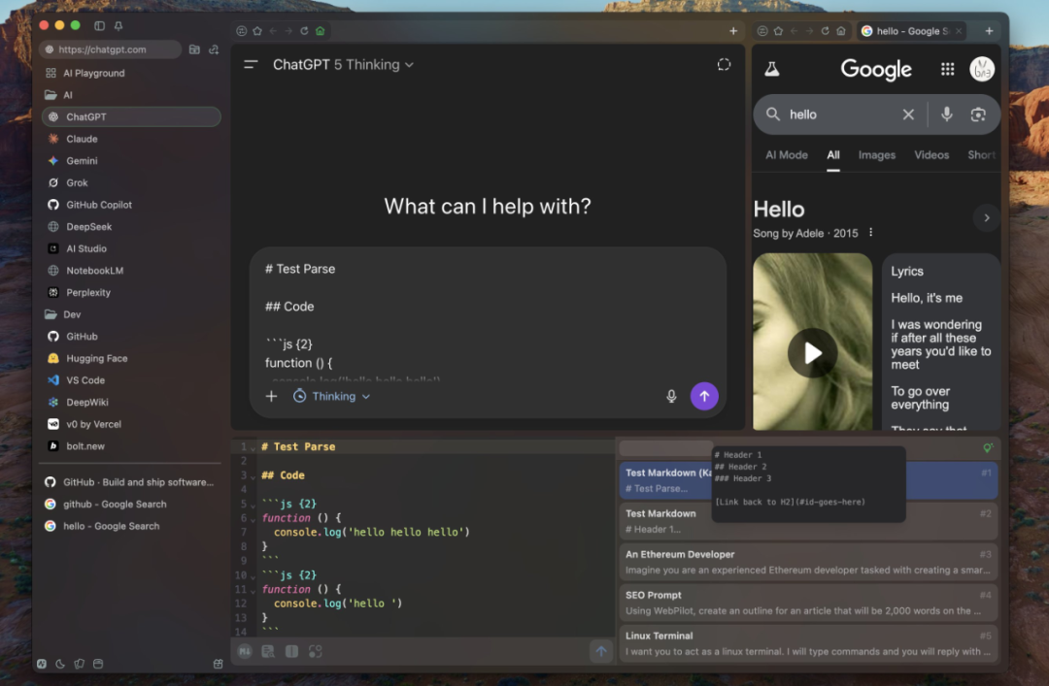Open DeepSeek from the sidebar
Screen dimensions: 1049x686
tap(131, 227)
